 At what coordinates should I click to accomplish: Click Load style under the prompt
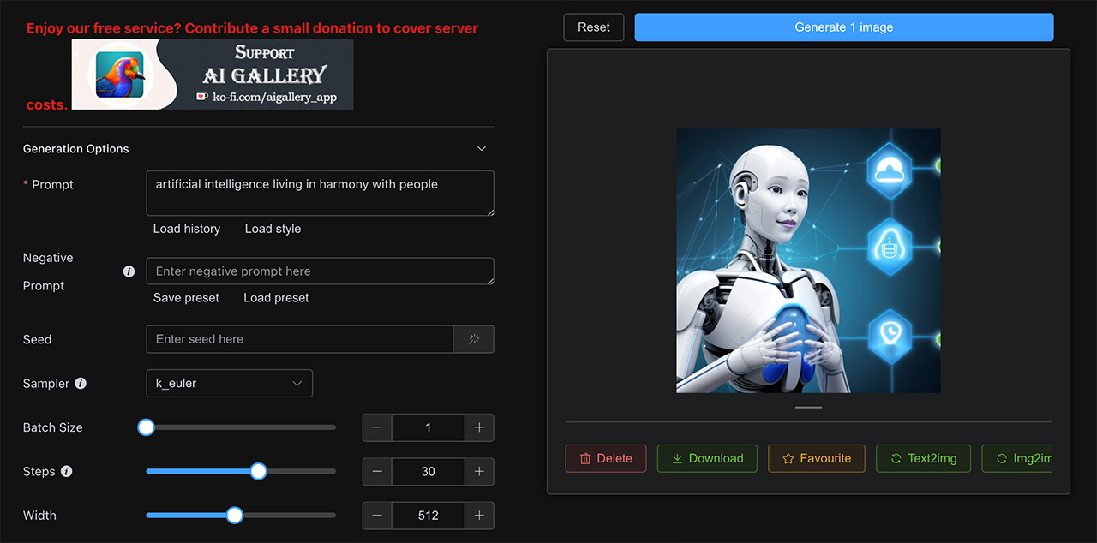(273, 229)
